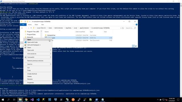182x102 pixels.
Task: Show hidden system tray icons
Action: tap(158, 100)
